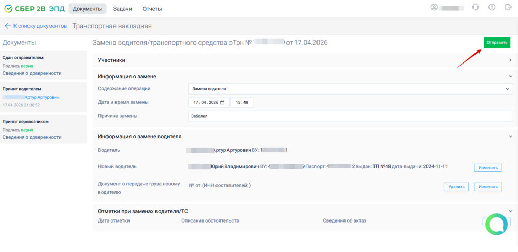This screenshot has height=252, width=518.
Task: Click the help question mark icon
Action: point(492,7)
